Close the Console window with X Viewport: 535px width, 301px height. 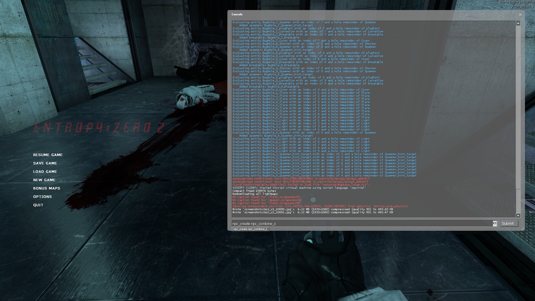(x=520, y=14)
